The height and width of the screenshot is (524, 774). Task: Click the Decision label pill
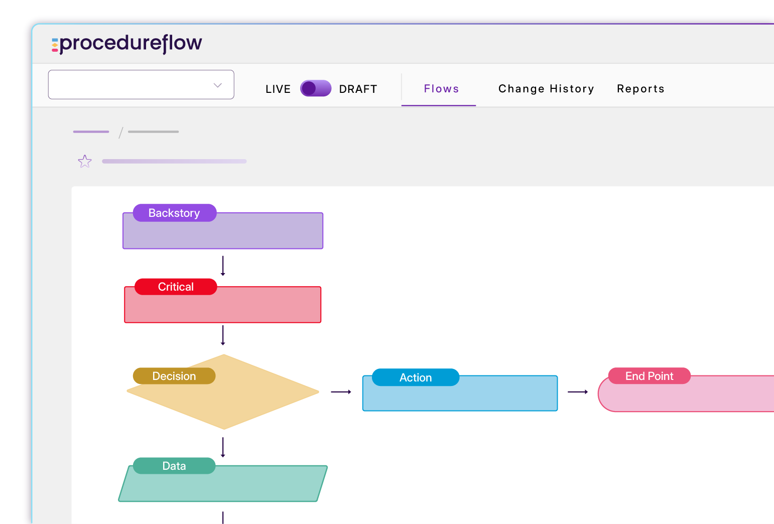click(174, 376)
